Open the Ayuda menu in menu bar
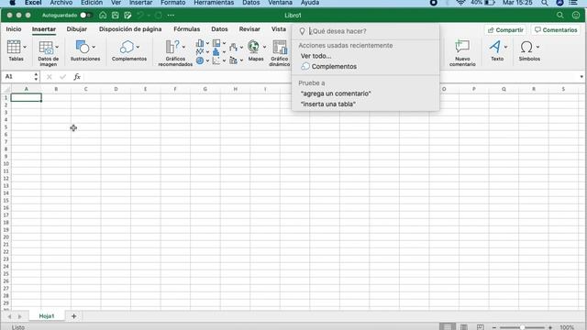 pyautogui.click(x=310, y=3)
